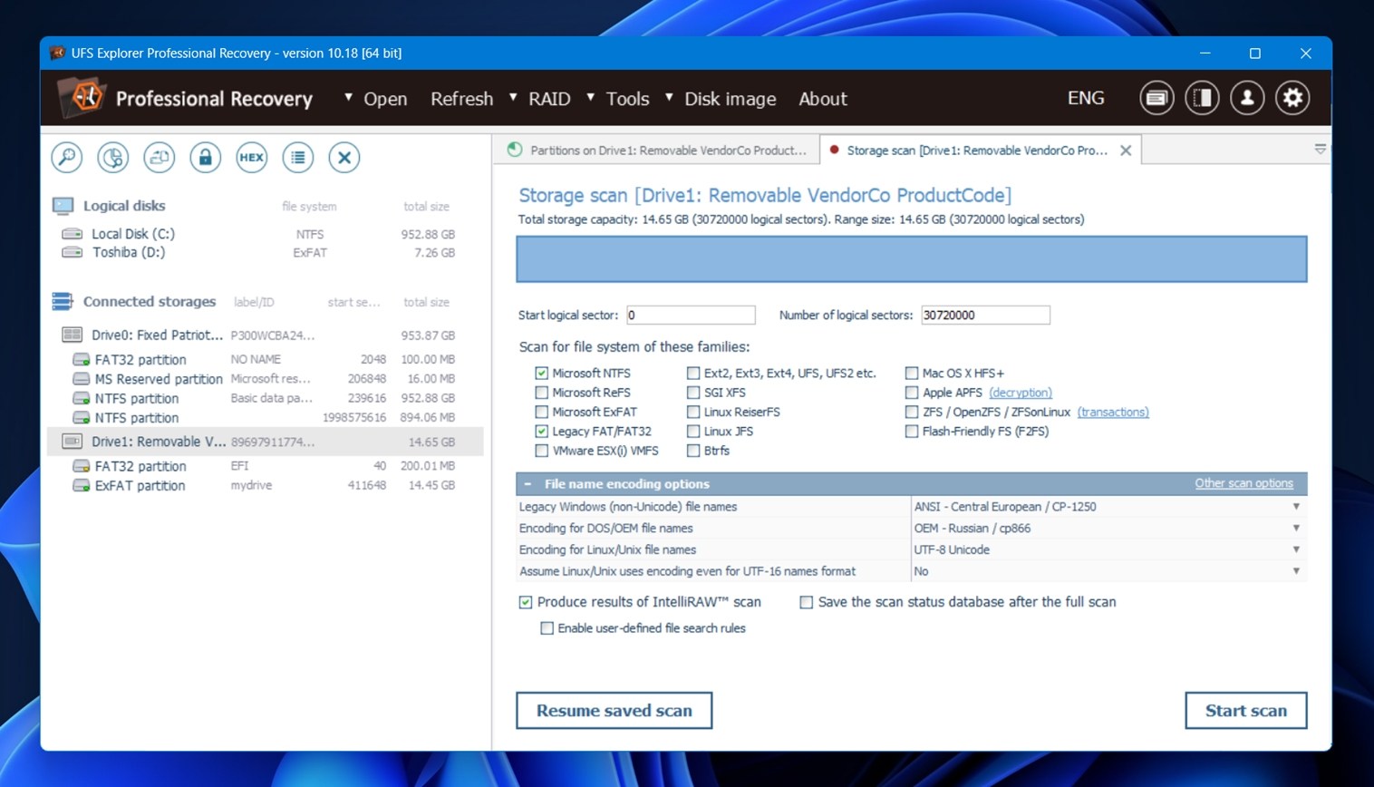Collapse the File name encoding options section
Image resolution: width=1374 pixels, height=787 pixels.
[527, 484]
